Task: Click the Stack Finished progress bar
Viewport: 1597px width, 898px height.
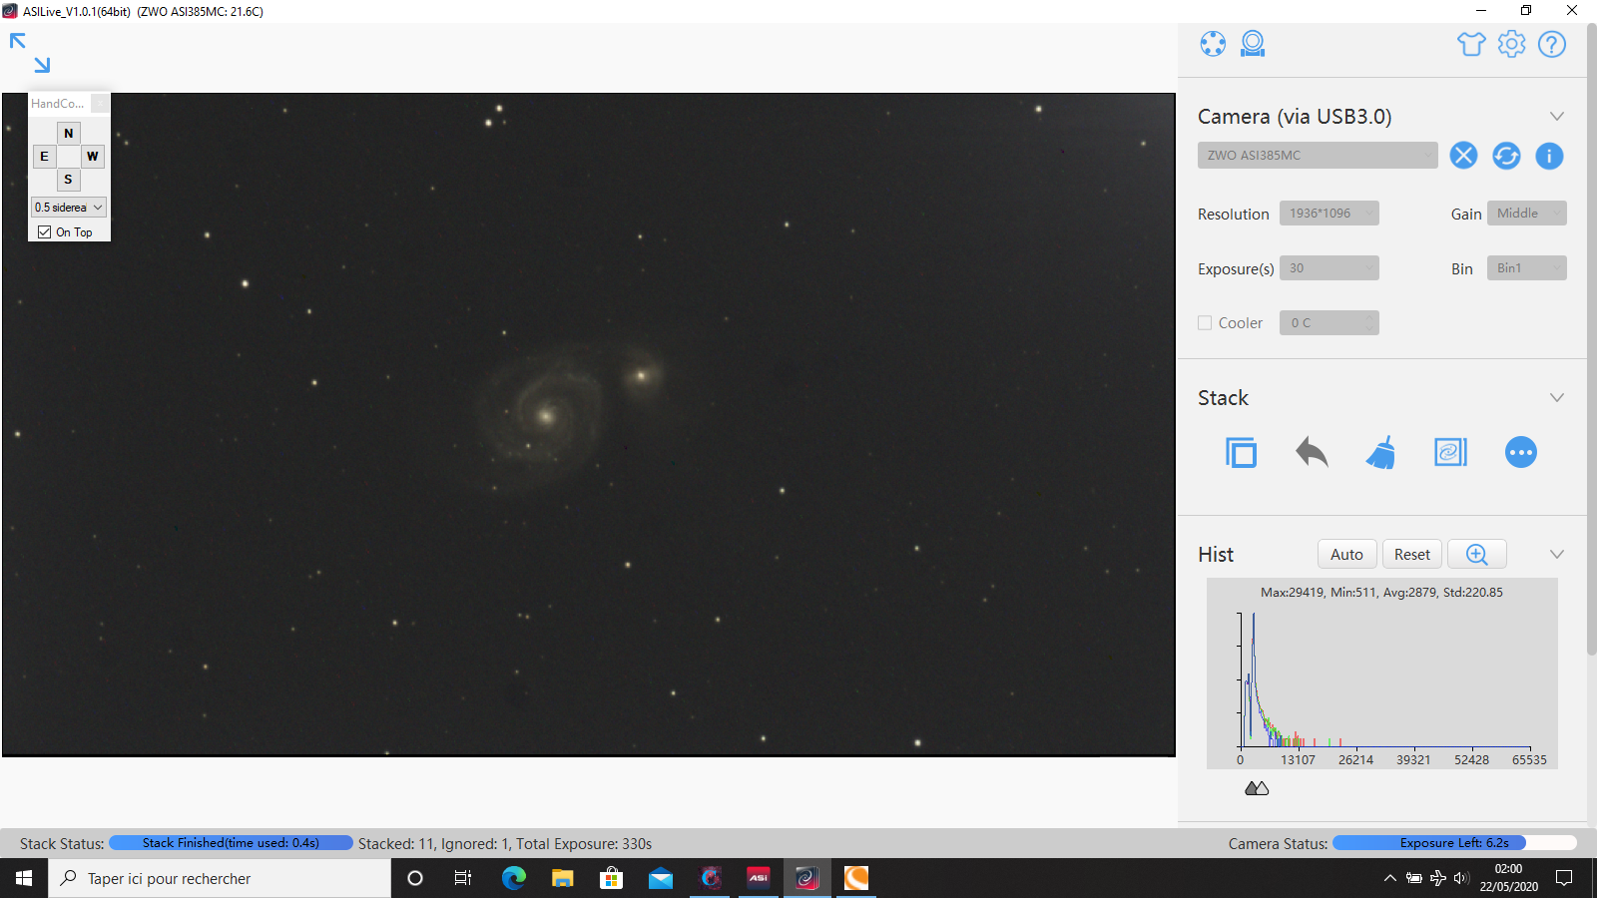Action: tap(231, 843)
